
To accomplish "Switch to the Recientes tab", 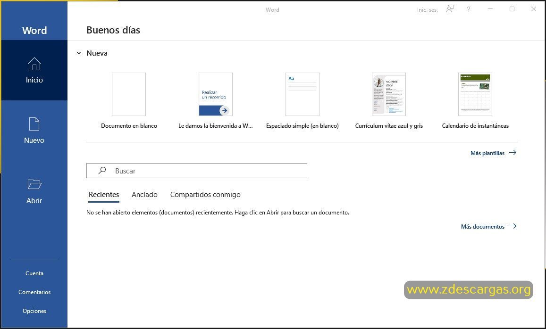I will coord(104,194).
